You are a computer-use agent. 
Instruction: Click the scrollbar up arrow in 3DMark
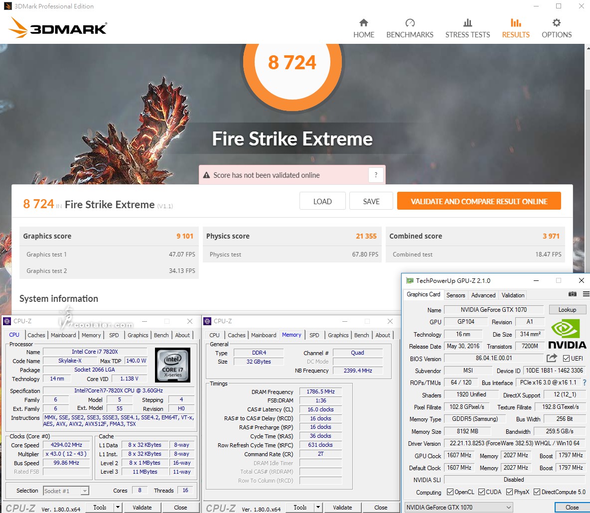tap(588, 48)
